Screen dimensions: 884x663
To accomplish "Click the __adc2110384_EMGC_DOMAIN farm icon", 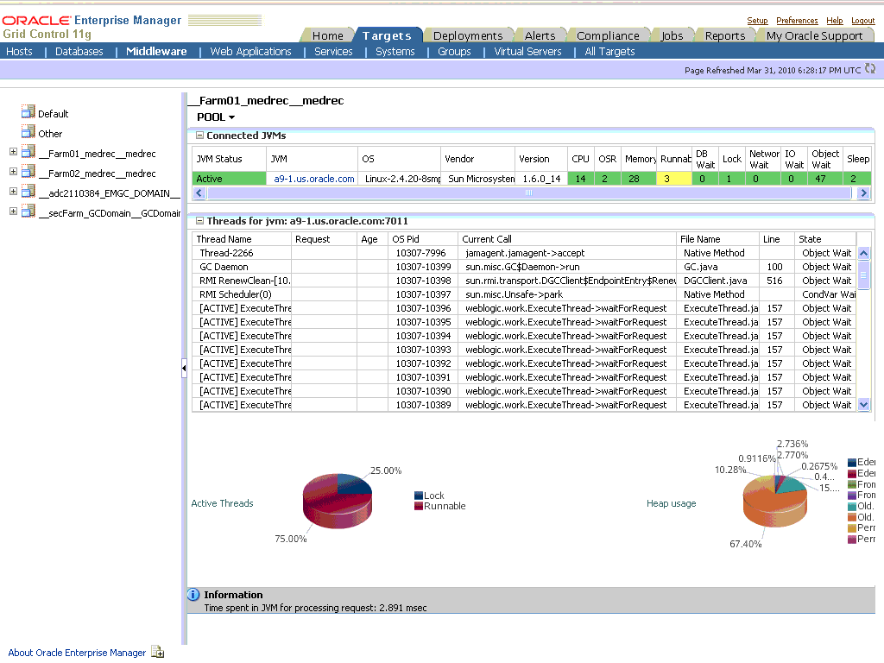I will click(28, 191).
